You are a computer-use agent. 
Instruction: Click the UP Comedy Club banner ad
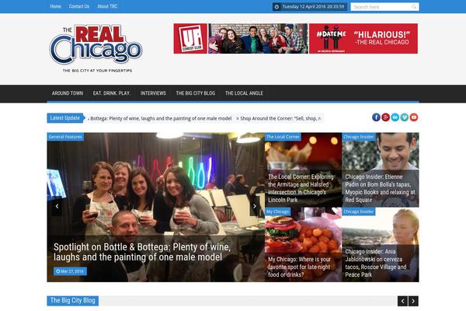click(296, 39)
